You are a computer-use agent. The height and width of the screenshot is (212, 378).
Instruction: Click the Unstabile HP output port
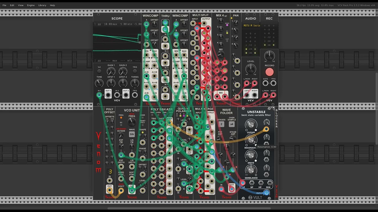(260, 183)
